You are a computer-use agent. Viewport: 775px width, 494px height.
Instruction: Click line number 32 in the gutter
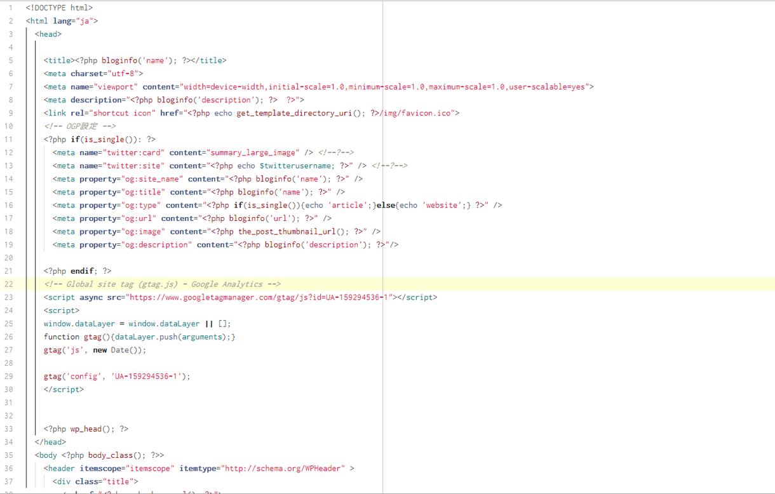point(8,416)
